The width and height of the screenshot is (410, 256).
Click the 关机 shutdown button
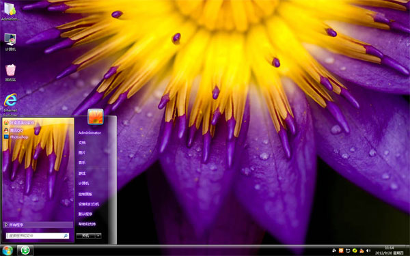coord(85,236)
